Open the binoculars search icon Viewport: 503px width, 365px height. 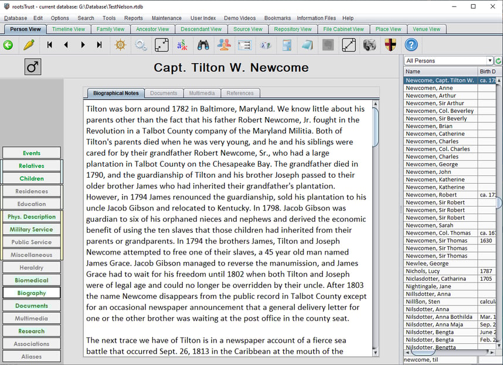tap(203, 45)
